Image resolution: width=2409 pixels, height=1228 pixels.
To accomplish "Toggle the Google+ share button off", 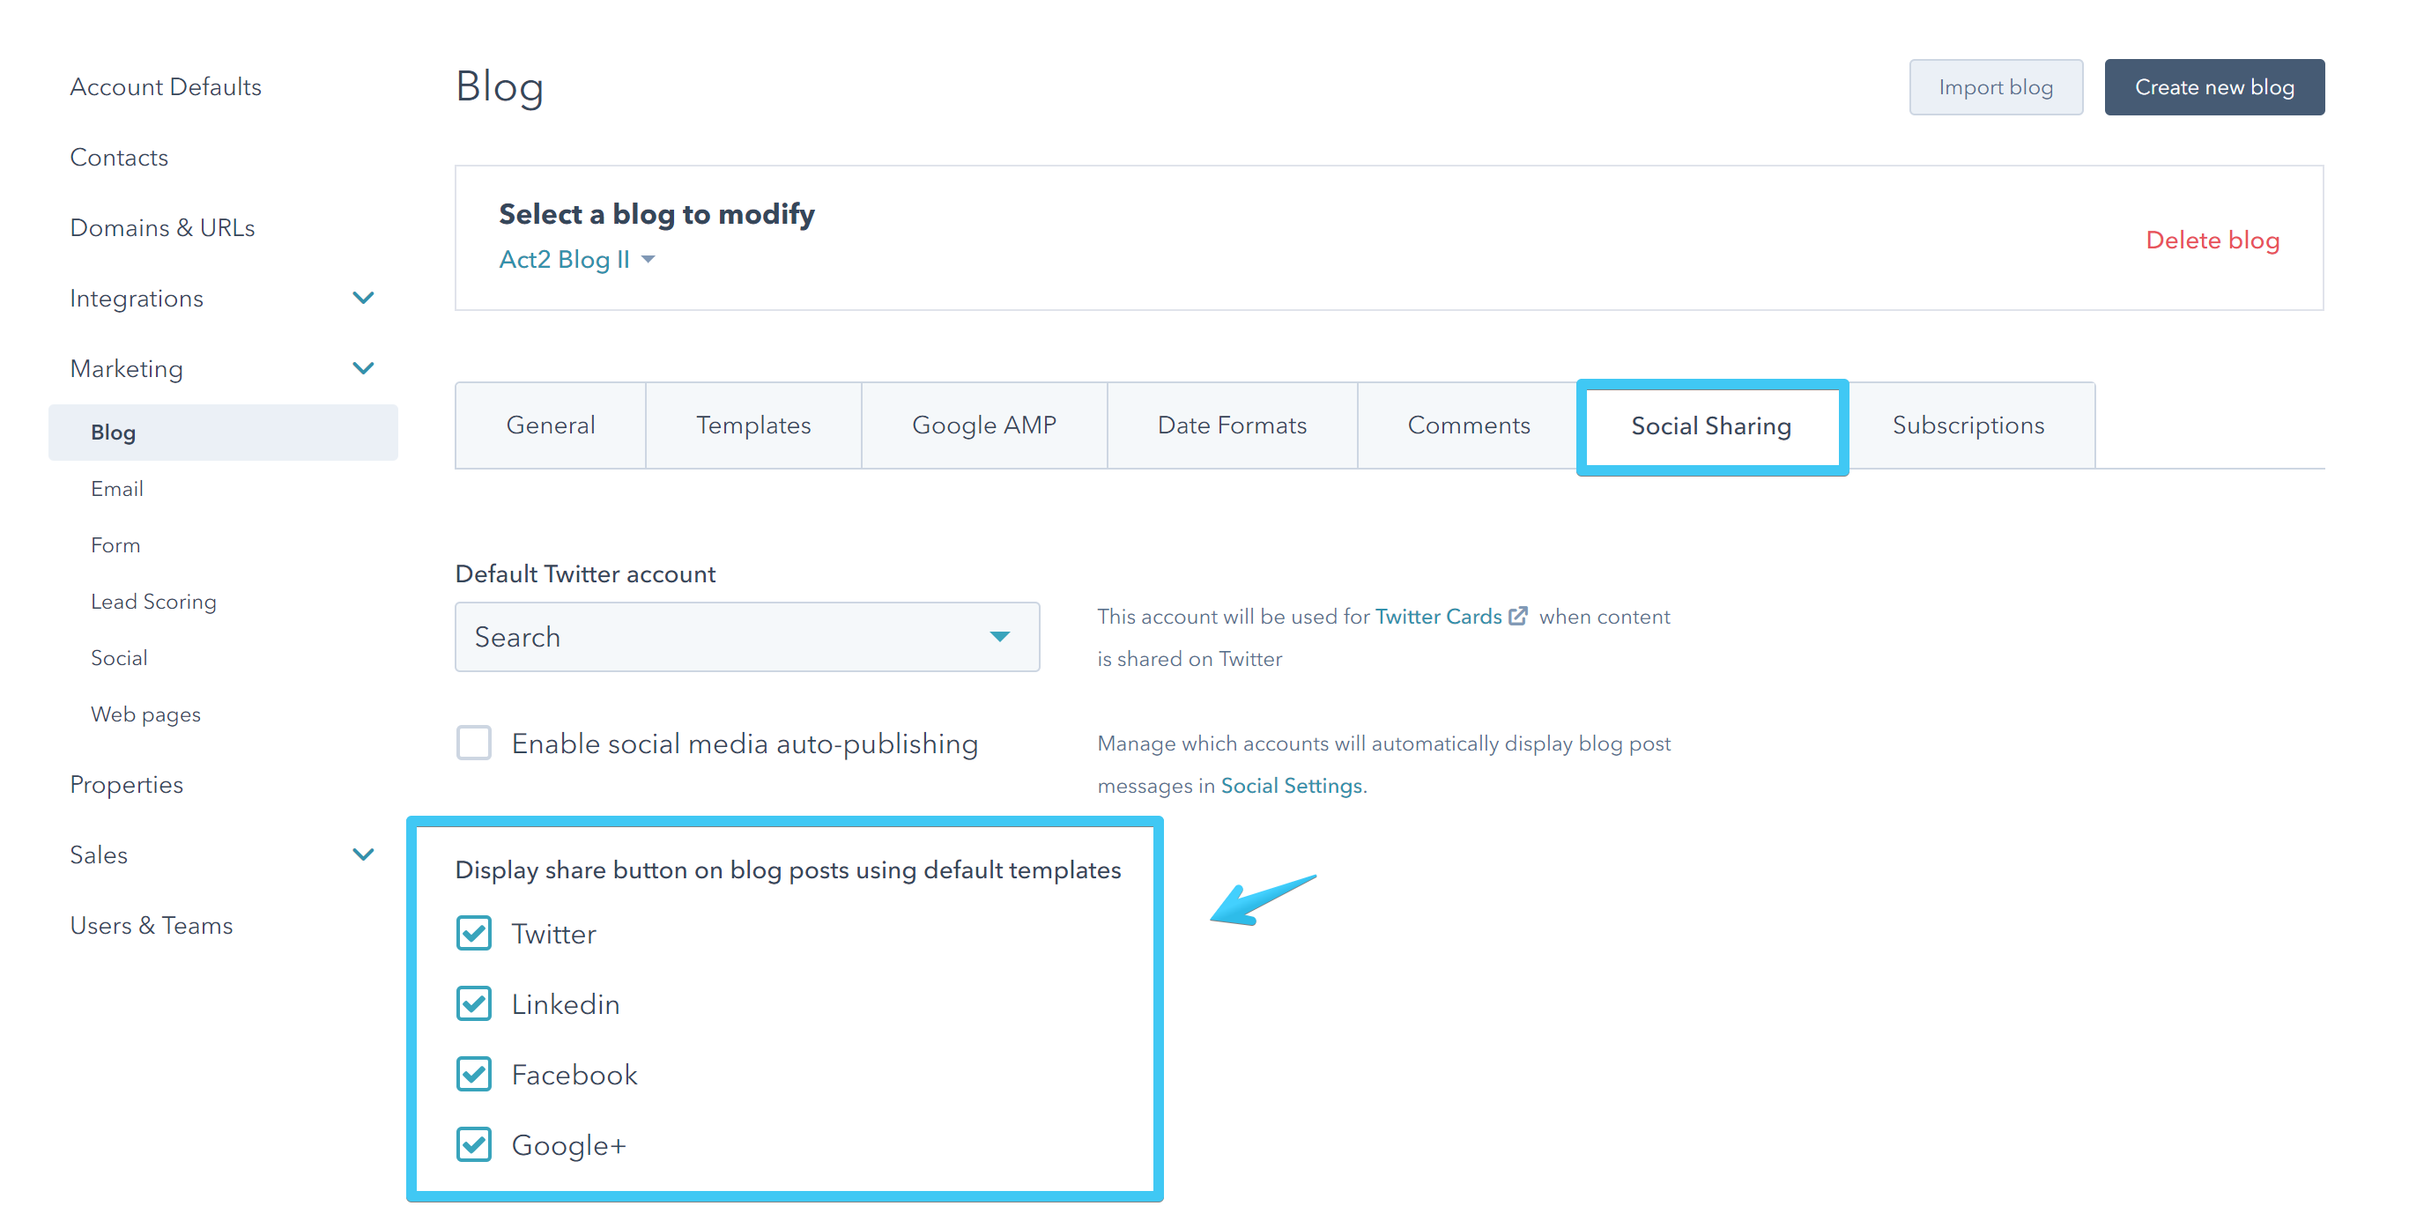I will click(x=474, y=1143).
